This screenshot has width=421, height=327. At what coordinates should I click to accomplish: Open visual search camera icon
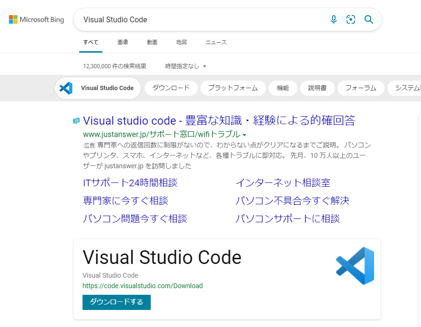click(351, 19)
